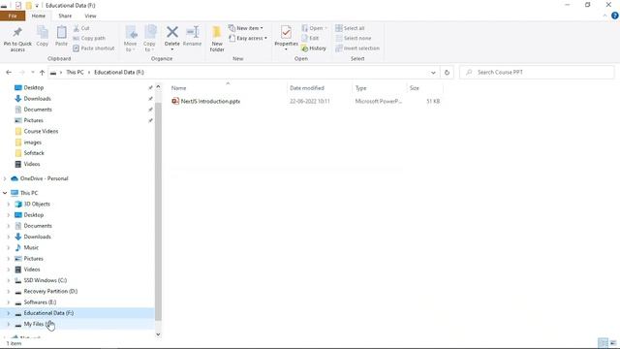Open Desktop in Quick access
The height and width of the screenshot is (349, 620).
point(33,87)
